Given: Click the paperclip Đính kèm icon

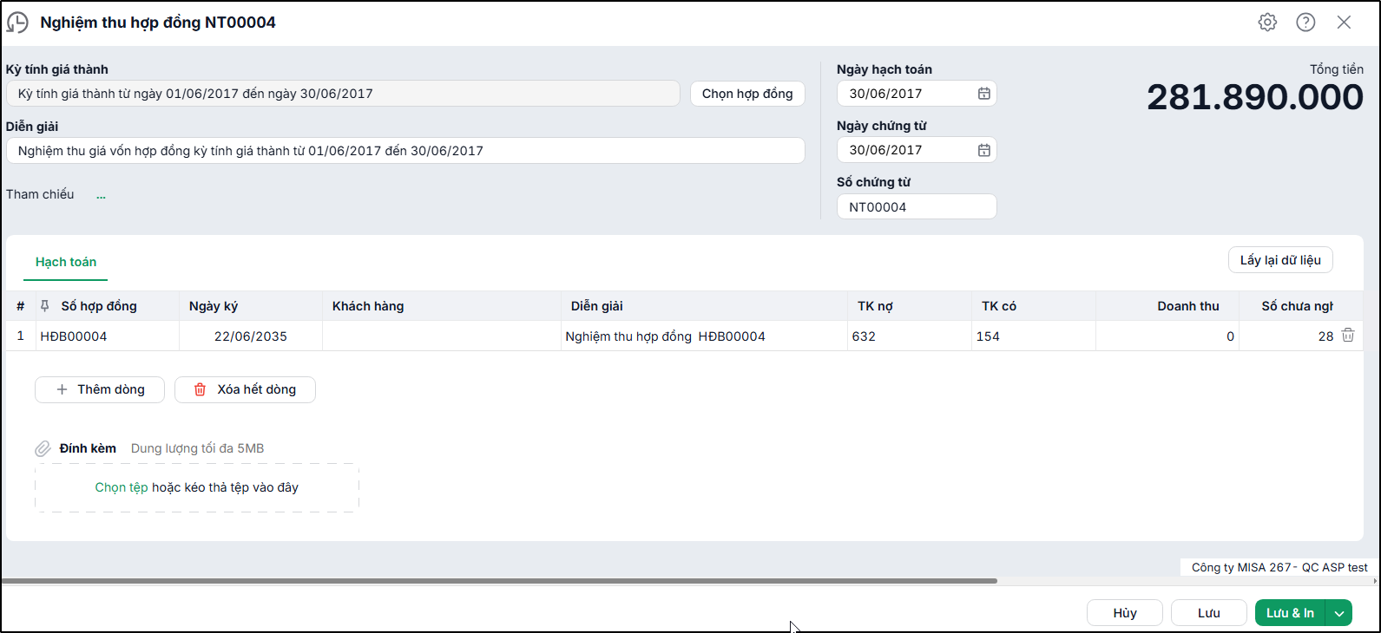Looking at the screenshot, I should pos(43,448).
